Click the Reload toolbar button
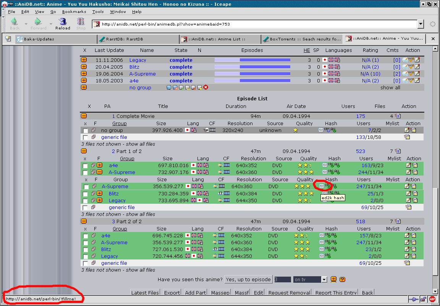The height and width of the screenshot is (306, 440). (63, 23)
